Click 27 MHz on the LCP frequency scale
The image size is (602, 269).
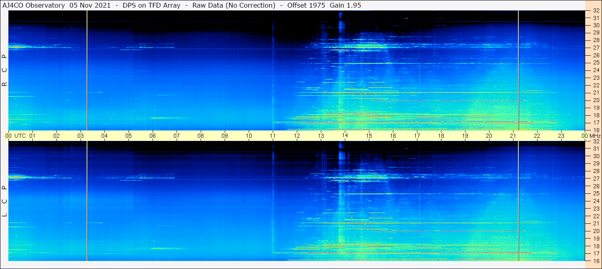(596, 179)
